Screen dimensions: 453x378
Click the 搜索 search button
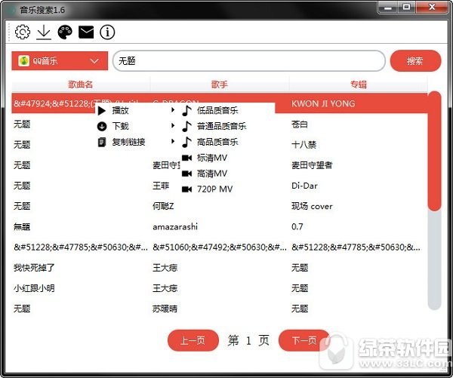tap(415, 61)
